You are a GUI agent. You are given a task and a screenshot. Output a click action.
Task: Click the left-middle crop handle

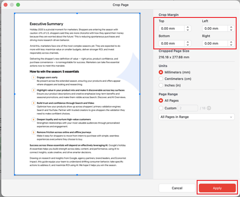click(15, 94)
